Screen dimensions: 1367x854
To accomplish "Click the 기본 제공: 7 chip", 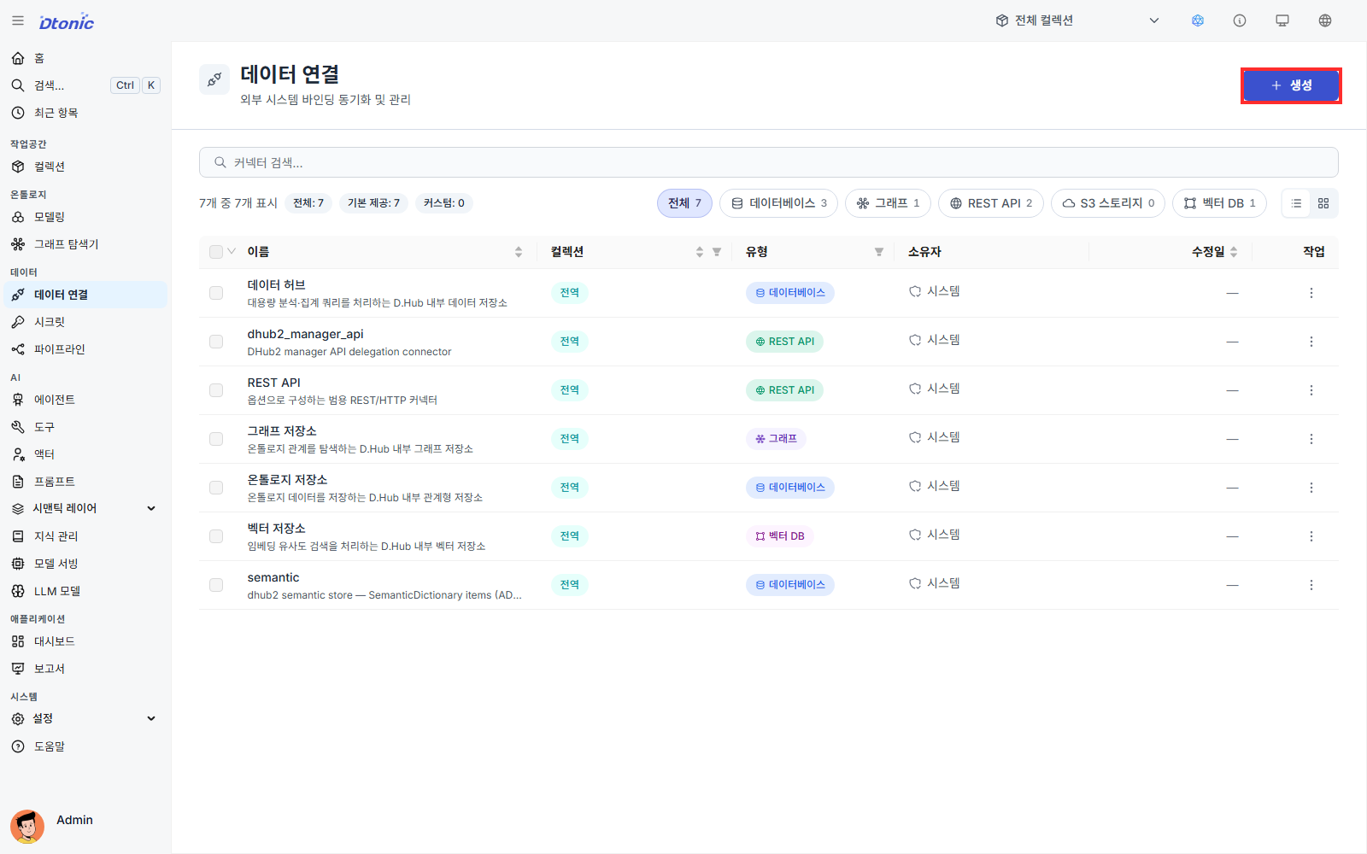I will [373, 203].
